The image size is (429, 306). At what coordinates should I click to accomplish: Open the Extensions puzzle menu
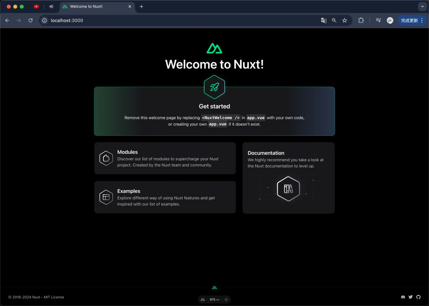point(361,20)
